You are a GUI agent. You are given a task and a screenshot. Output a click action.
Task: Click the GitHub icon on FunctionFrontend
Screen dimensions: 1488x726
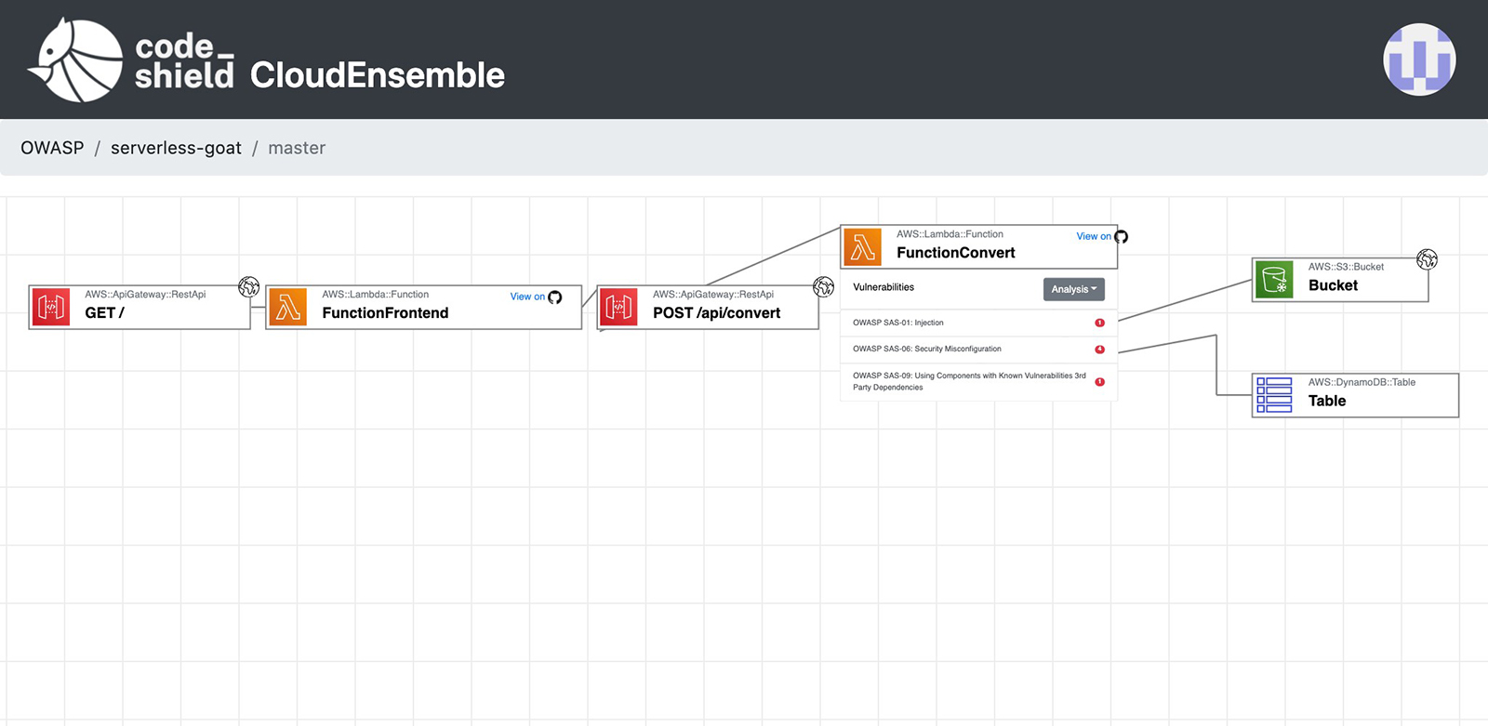555,297
